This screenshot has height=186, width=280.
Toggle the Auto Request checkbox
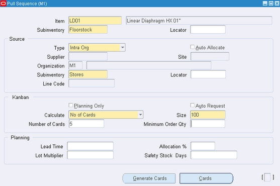(193, 106)
